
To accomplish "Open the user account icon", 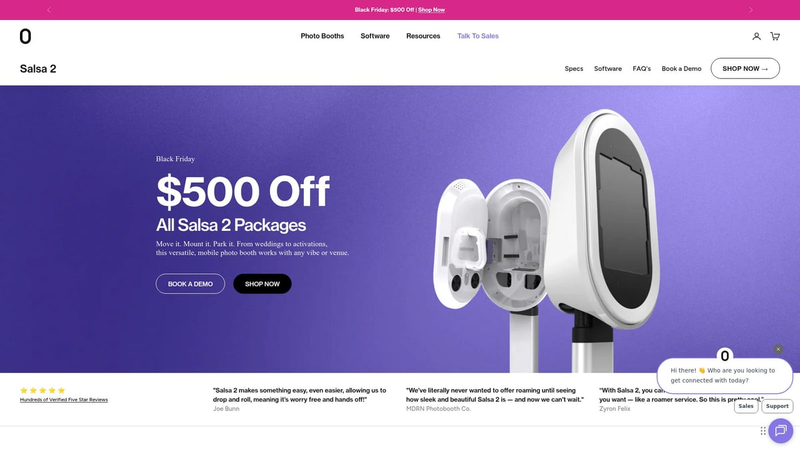I will pyautogui.click(x=757, y=36).
